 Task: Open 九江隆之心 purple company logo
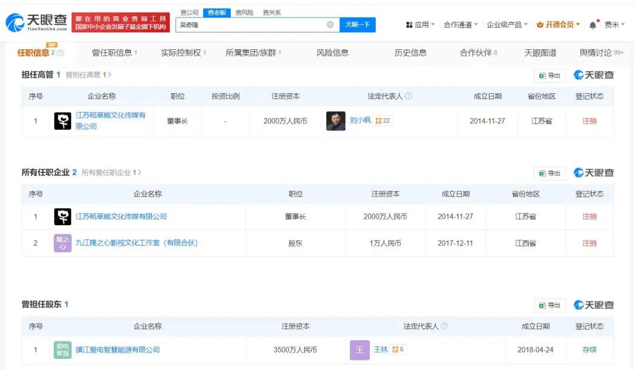coord(63,243)
